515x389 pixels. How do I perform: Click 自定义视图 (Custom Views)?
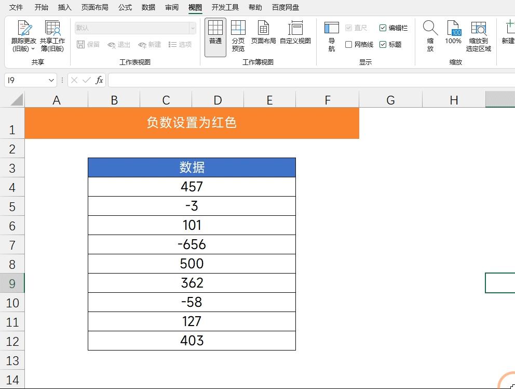[295, 35]
